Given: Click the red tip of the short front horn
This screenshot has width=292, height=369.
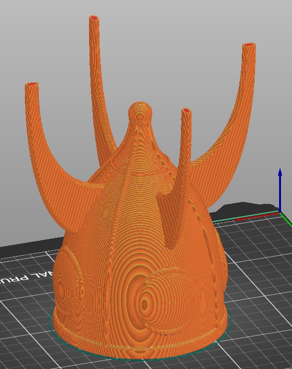Looking at the screenshot, I should [x=186, y=111].
